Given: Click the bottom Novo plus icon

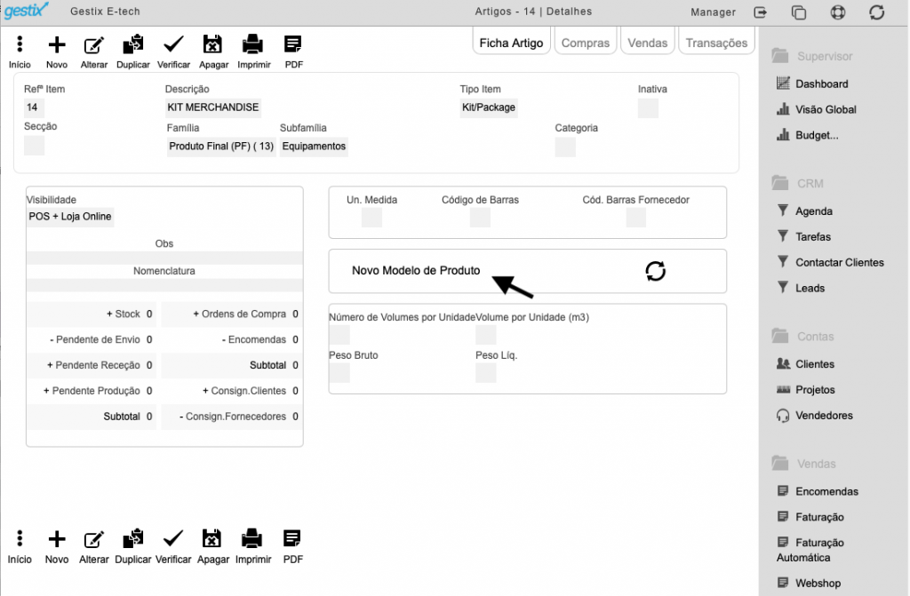Looking at the screenshot, I should (57, 538).
